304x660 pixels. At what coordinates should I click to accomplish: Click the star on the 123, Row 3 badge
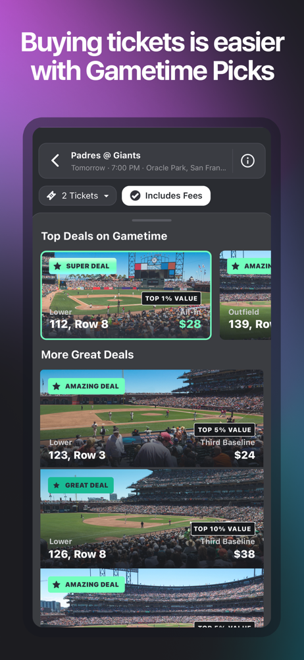point(57,386)
